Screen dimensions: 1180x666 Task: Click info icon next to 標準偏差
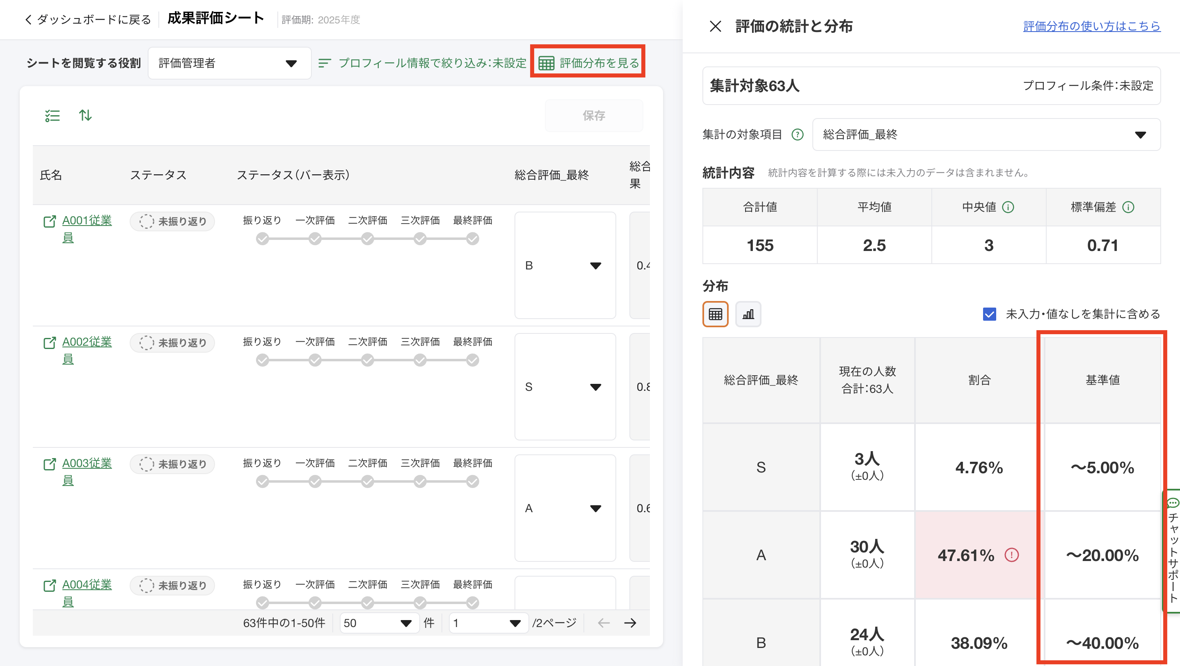(1128, 208)
